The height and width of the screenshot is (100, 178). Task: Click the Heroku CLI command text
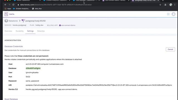51,89
